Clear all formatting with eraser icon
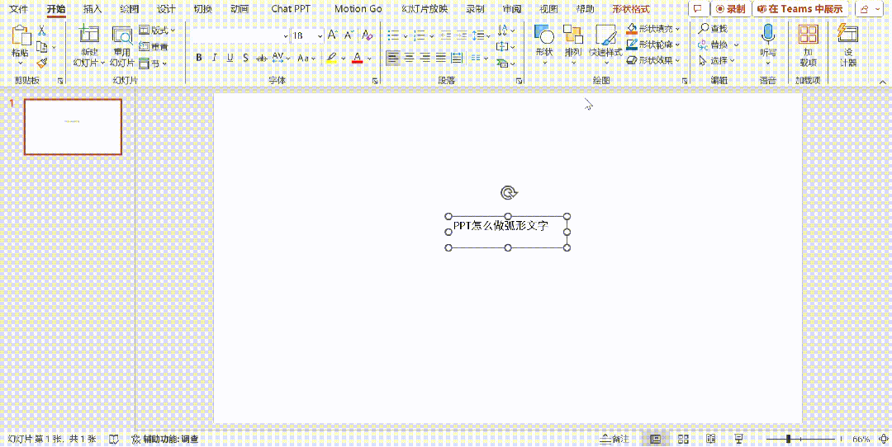 click(367, 35)
